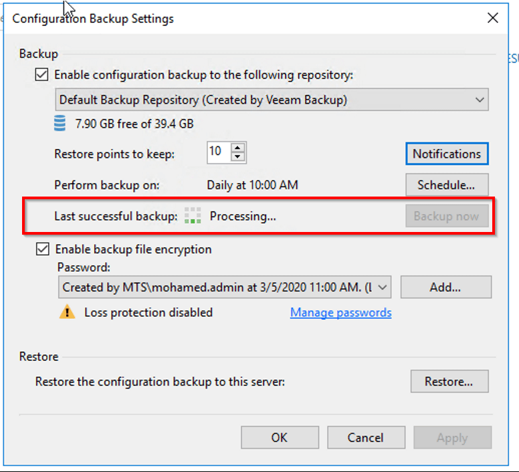The height and width of the screenshot is (472, 519).
Task: Click the Restore points to keep field
Action: tap(218, 152)
